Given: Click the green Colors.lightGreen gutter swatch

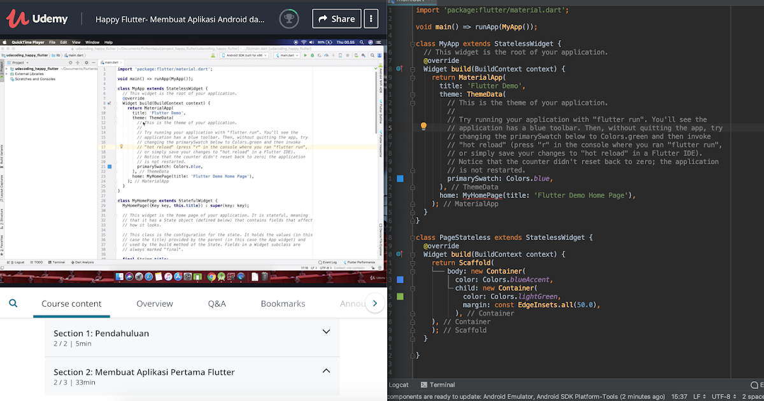Looking at the screenshot, I should [400, 296].
